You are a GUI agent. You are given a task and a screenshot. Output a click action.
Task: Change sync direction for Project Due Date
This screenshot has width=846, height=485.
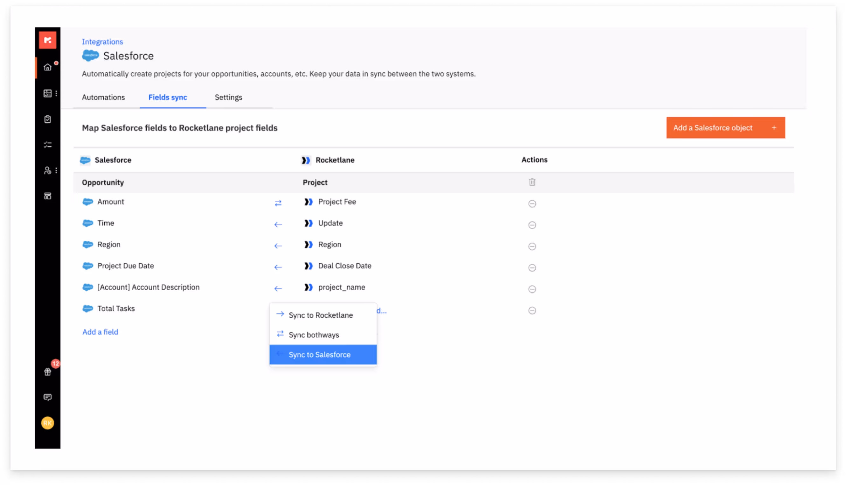coord(278,267)
